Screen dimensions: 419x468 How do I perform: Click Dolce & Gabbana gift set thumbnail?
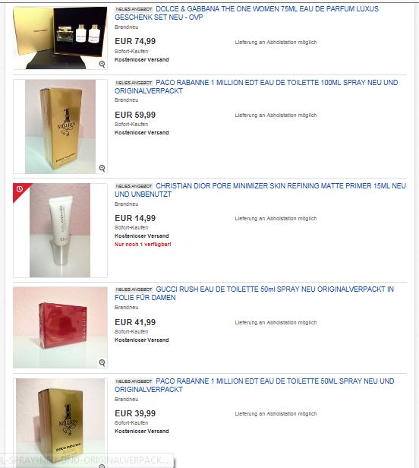60,38
